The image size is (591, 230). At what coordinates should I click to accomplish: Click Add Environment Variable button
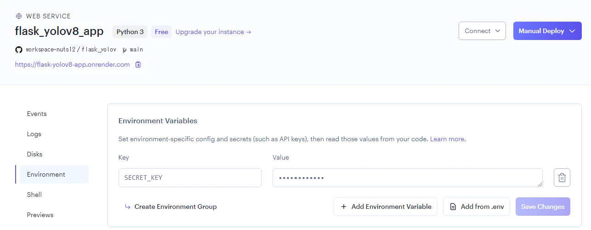pyautogui.click(x=385, y=207)
